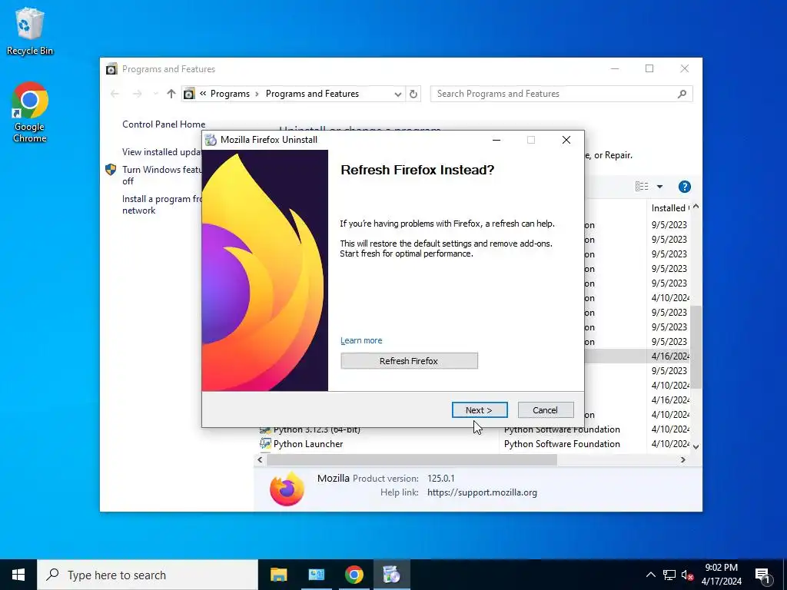Click the scroll right arrow of program list

(683, 459)
